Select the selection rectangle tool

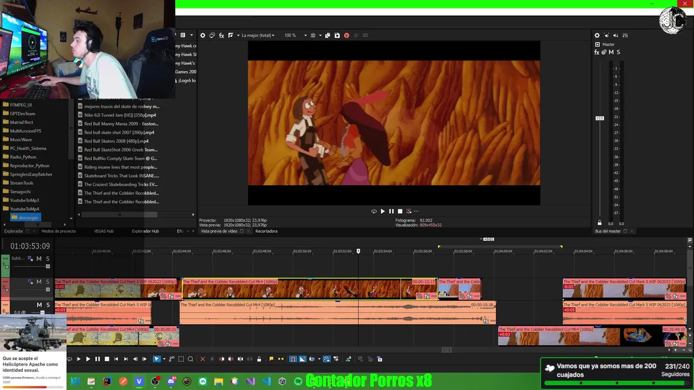182,359
